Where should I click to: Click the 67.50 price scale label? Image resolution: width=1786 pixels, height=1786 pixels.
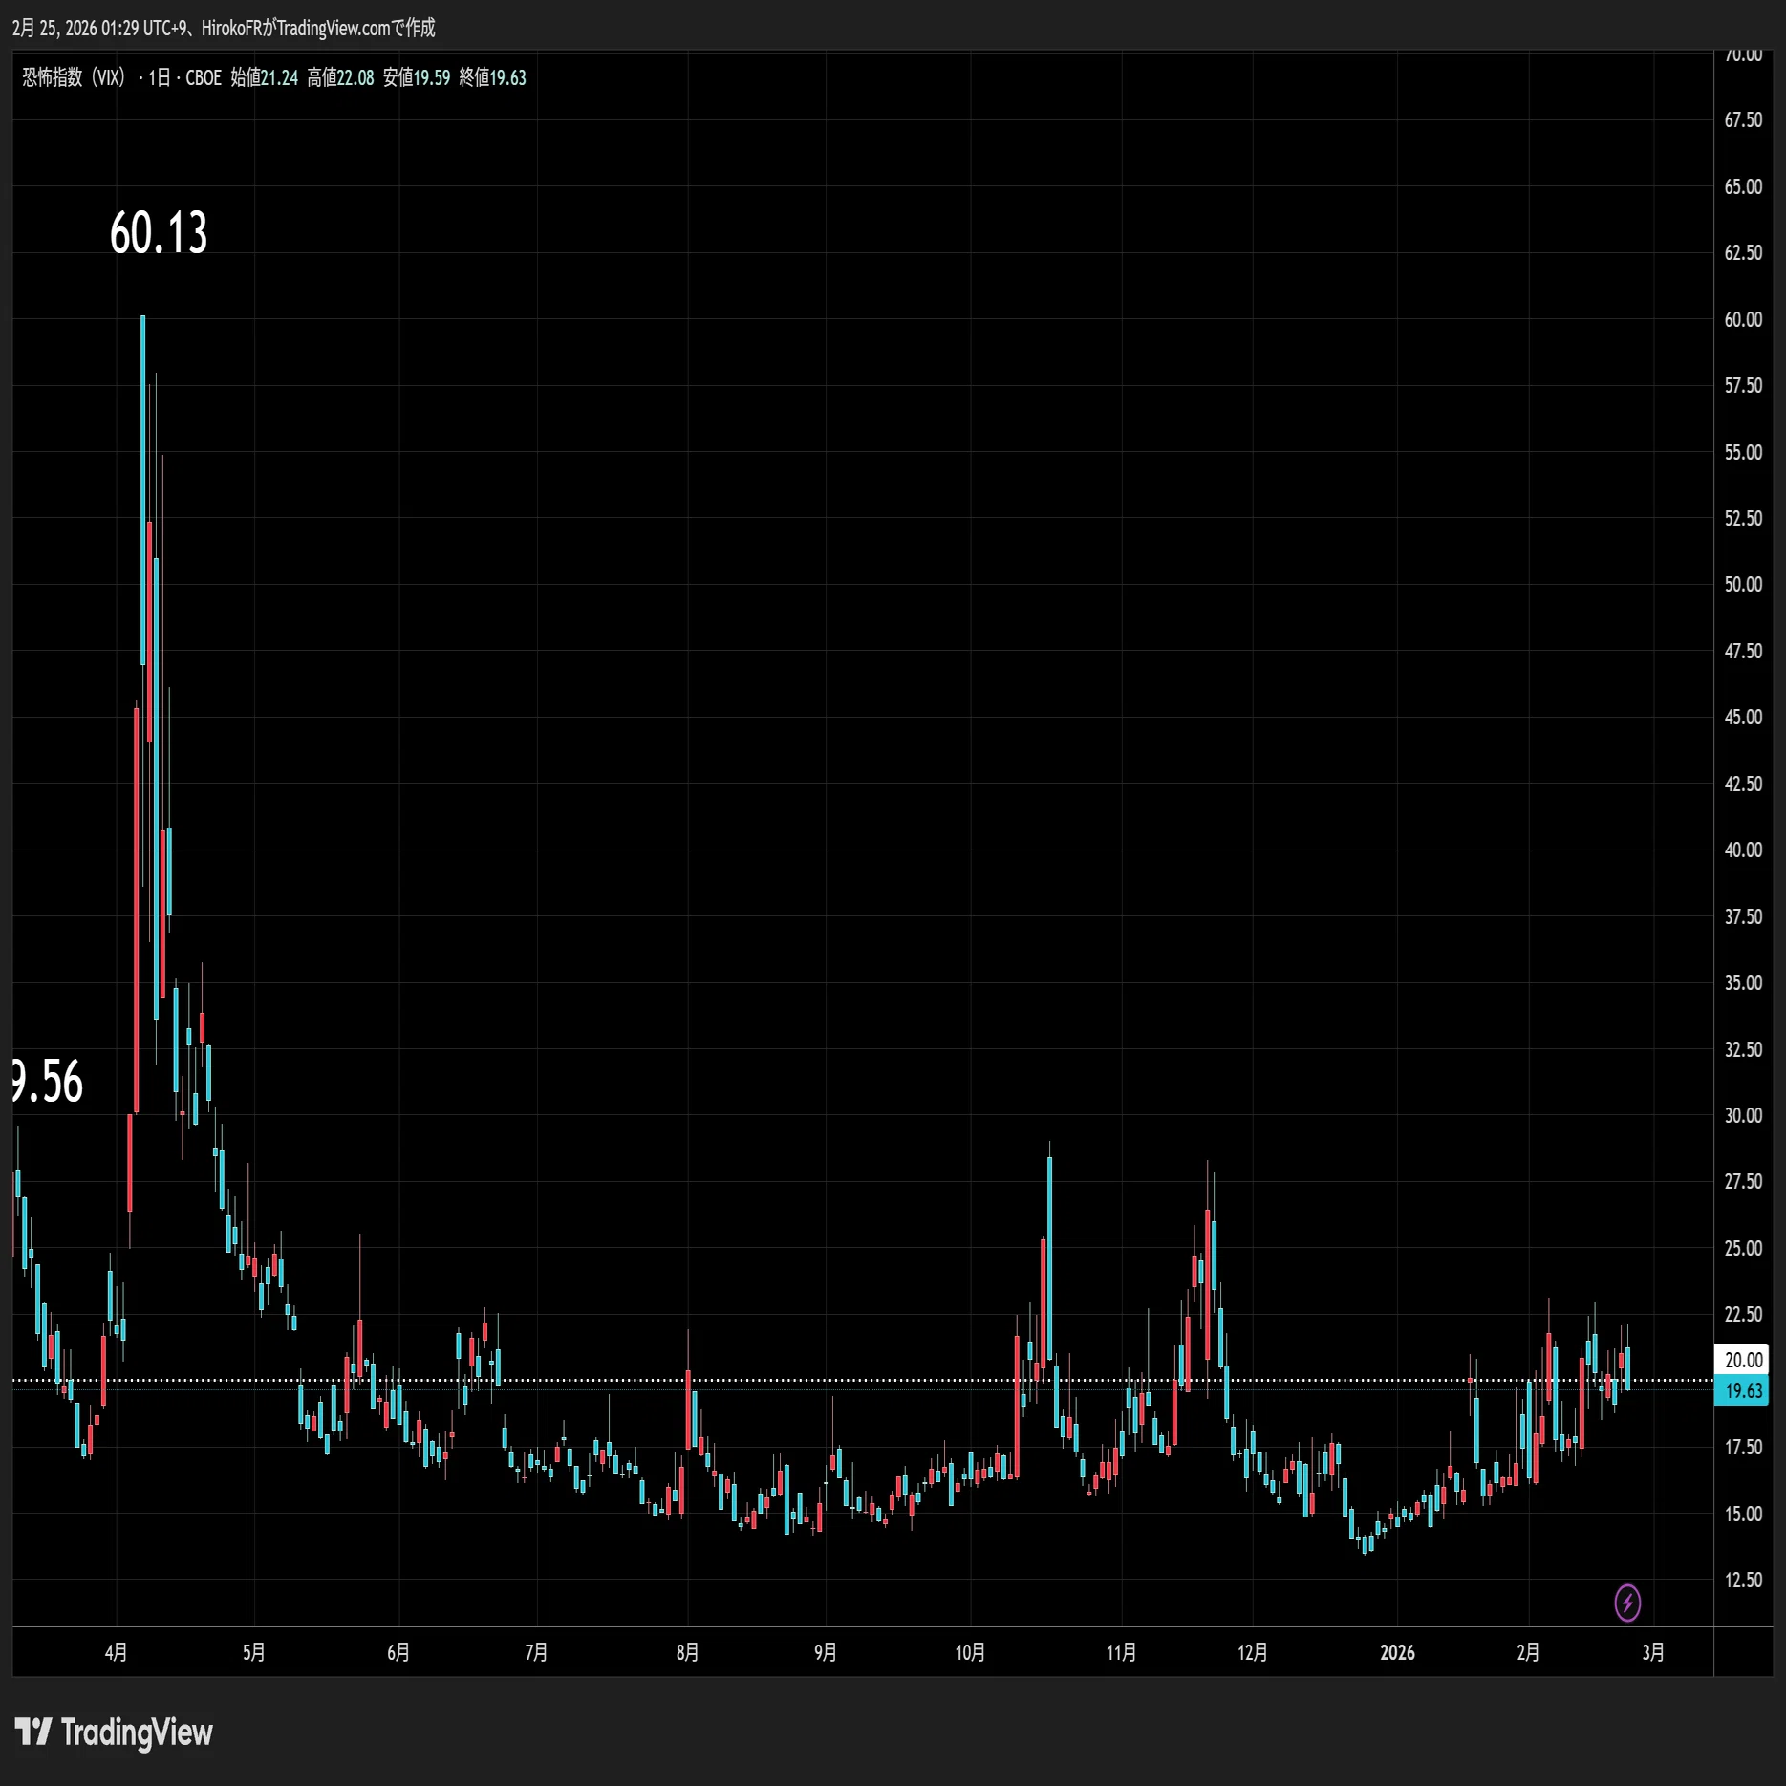tap(1743, 119)
